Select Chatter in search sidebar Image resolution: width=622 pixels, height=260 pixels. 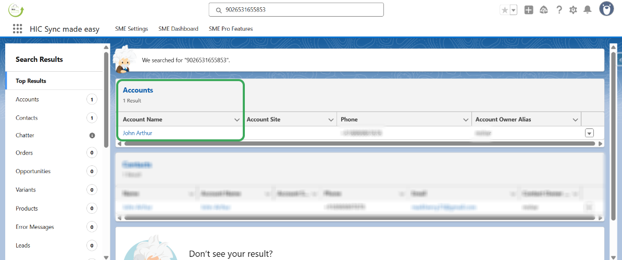click(x=54, y=135)
